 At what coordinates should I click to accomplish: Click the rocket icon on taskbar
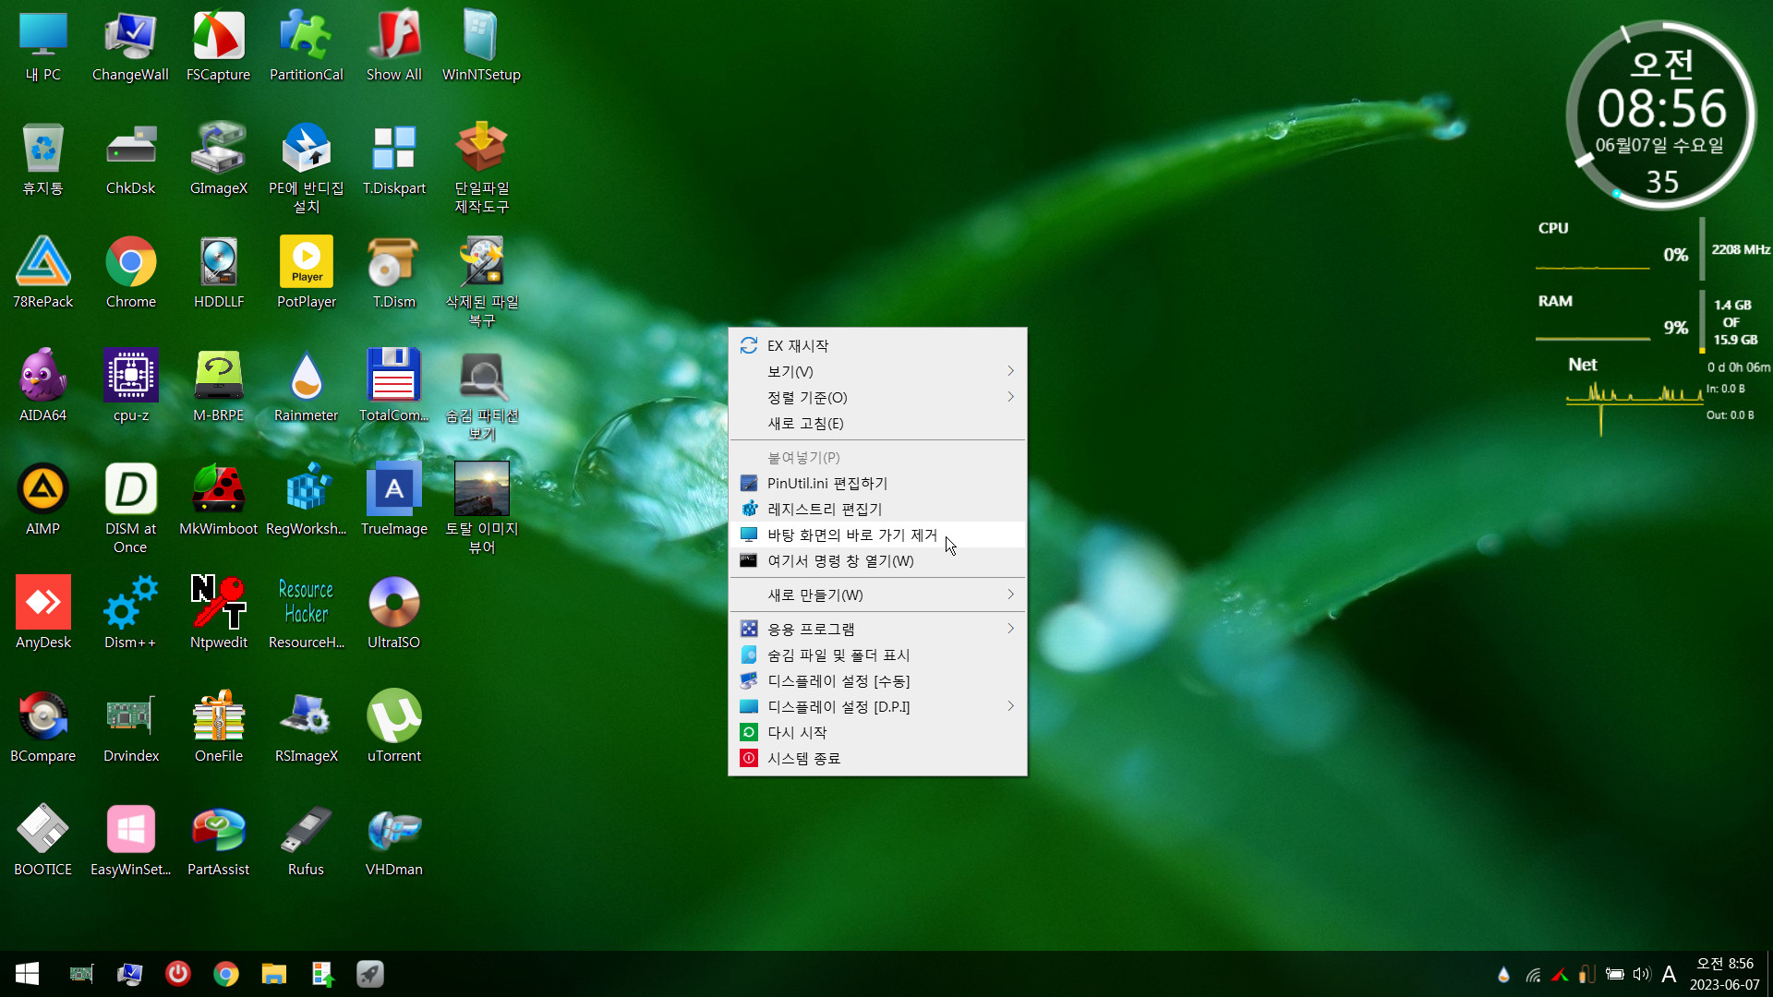tap(370, 974)
